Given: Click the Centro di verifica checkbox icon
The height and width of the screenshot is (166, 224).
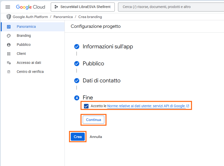Looking at the screenshot, I should 9,72.
